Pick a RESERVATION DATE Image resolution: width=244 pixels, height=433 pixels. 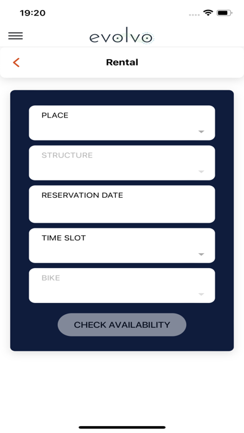(122, 204)
